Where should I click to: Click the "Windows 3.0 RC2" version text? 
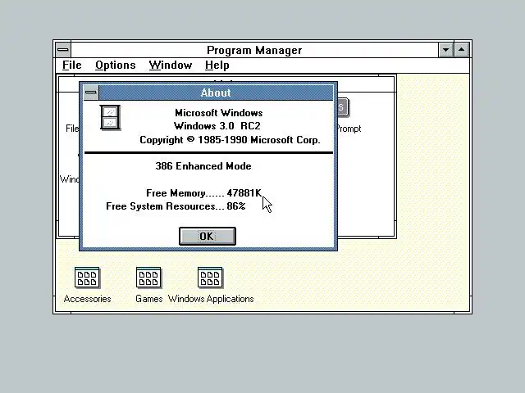tap(217, 126)
